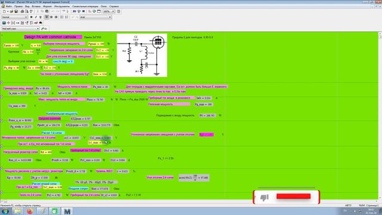
Task: Open the Символьные операции menu
Action: click(x=85, y=7)
